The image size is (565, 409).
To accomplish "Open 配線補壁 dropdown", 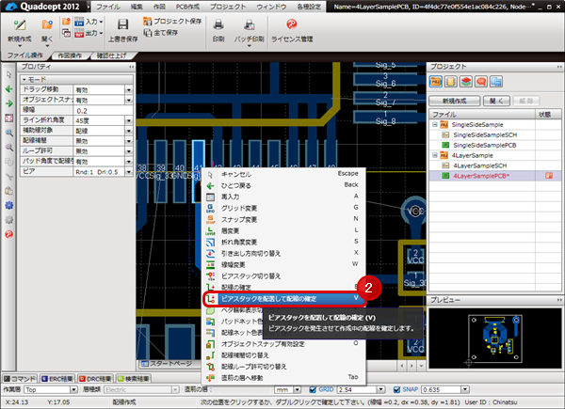I will [x=129, y=141].
